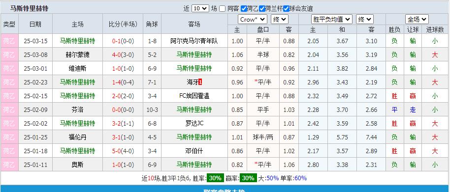
Task: Click the 盘口 column header
Action: tap(263, 30)
